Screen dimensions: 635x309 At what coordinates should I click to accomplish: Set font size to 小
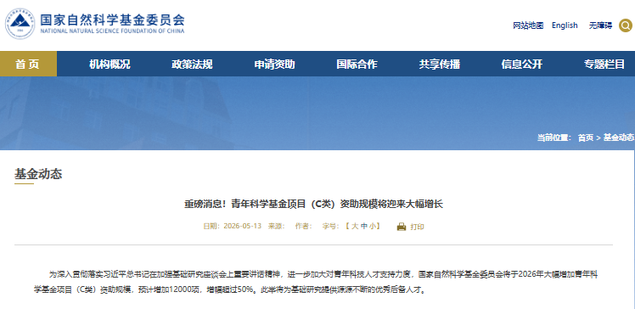(372, 226)
